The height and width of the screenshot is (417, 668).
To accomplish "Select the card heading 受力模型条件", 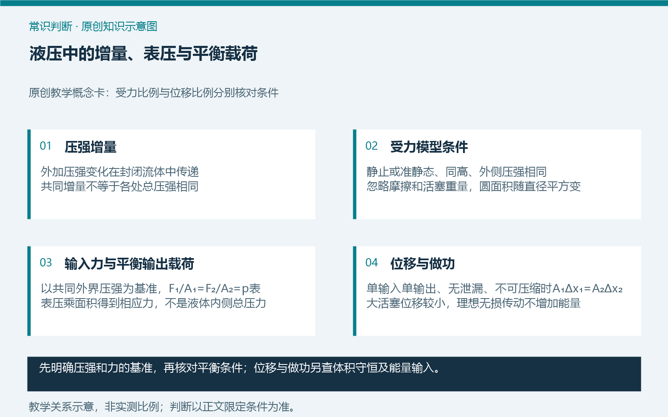I will tap(429, 147).
